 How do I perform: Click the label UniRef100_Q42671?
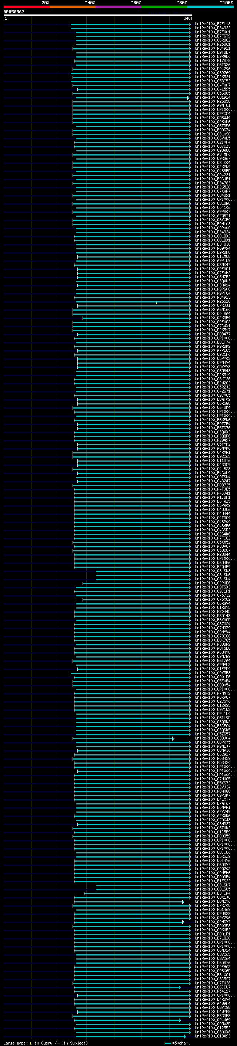click(212, 391)
